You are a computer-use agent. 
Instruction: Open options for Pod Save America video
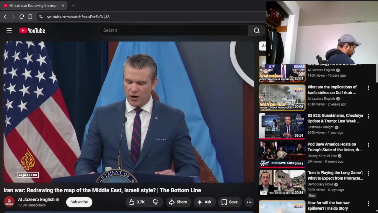(368, 145)
